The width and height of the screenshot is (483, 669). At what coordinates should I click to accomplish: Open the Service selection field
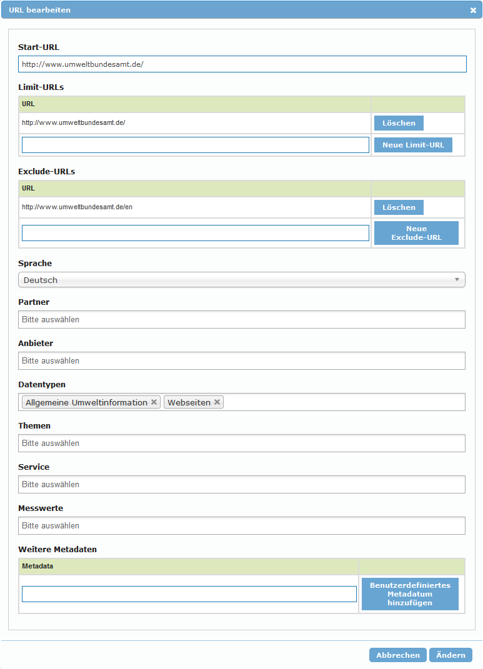click(x=242, y=484)
